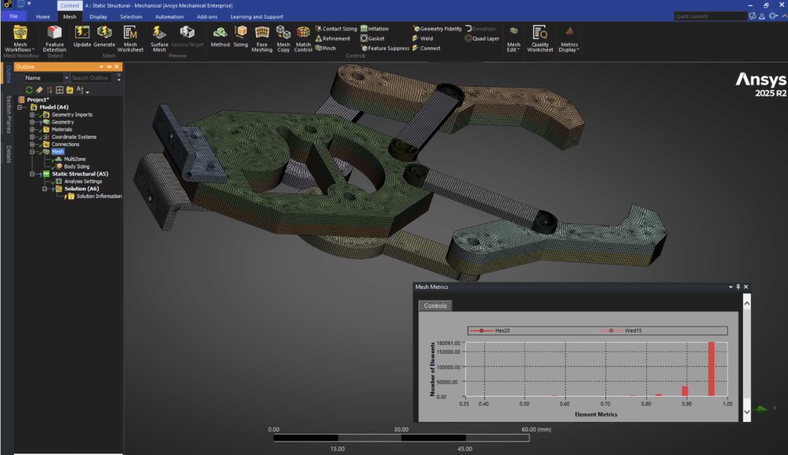Image resolution: width=788 pixels, height=455 pixels.
Task: Open the Mesh Worksheet
Action: (130, 39)
